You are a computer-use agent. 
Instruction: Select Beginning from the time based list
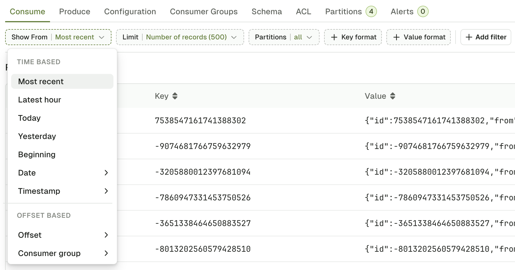pos(62,154)
